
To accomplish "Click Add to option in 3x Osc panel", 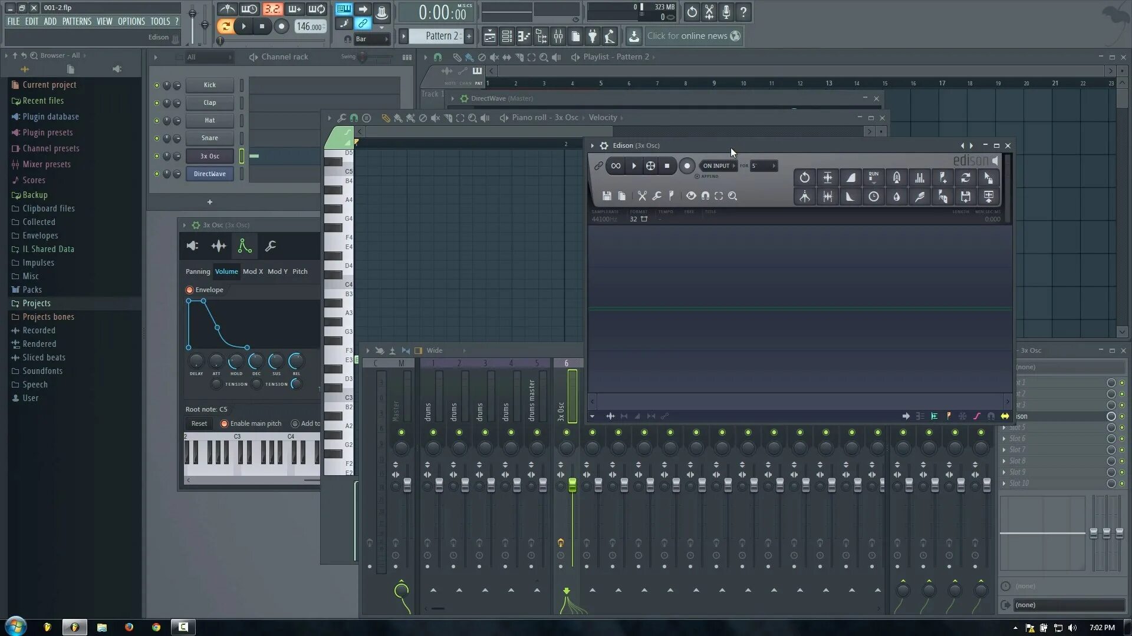I will click(x=294, y=423).
